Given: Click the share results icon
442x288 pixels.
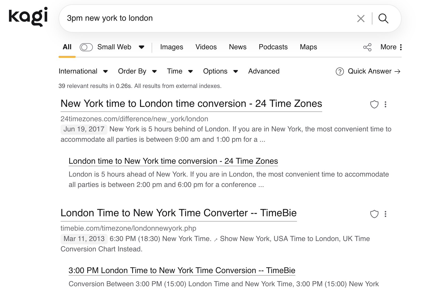Looking at the screenshot, I should (367, 47).
